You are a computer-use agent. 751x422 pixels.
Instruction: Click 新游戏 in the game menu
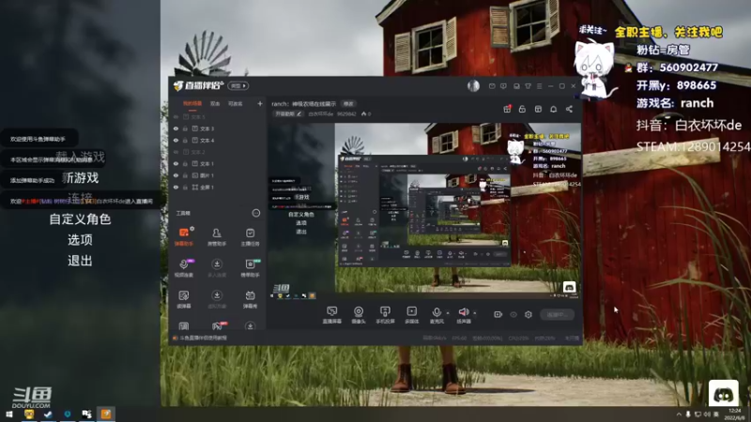pos(81,178)
